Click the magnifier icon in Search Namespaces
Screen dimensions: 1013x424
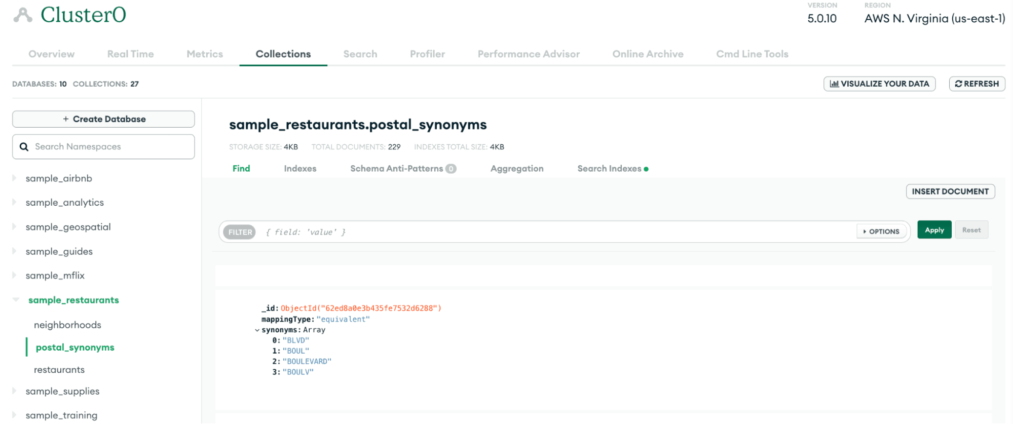(x=24, y=147)
